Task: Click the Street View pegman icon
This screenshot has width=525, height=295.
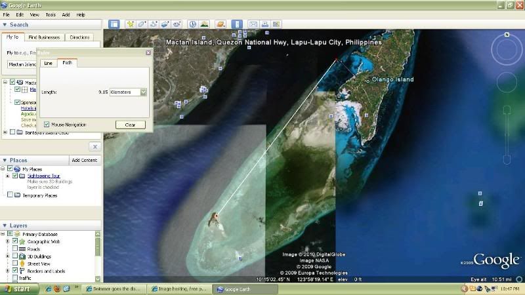Action: 22,264
